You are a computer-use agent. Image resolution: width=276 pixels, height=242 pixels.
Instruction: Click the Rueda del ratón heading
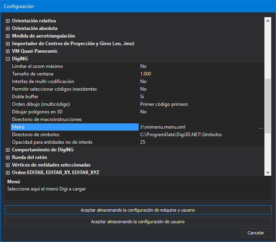[29, 157]
